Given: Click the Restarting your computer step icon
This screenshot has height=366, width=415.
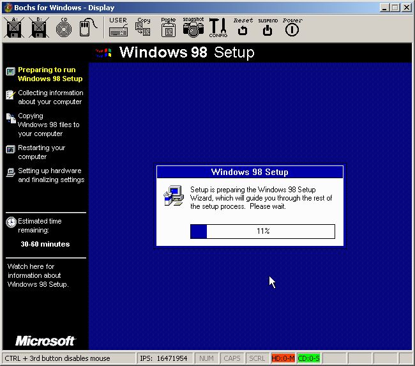Looking at the screenshot, I should point(10,149).
